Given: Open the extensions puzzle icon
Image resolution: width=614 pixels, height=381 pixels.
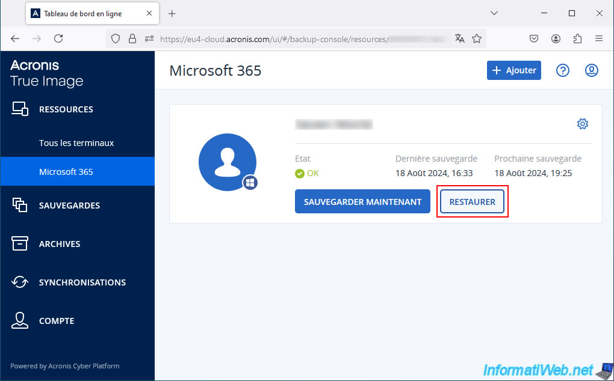Looking at the screenshot, I should [x=577, y=38].
